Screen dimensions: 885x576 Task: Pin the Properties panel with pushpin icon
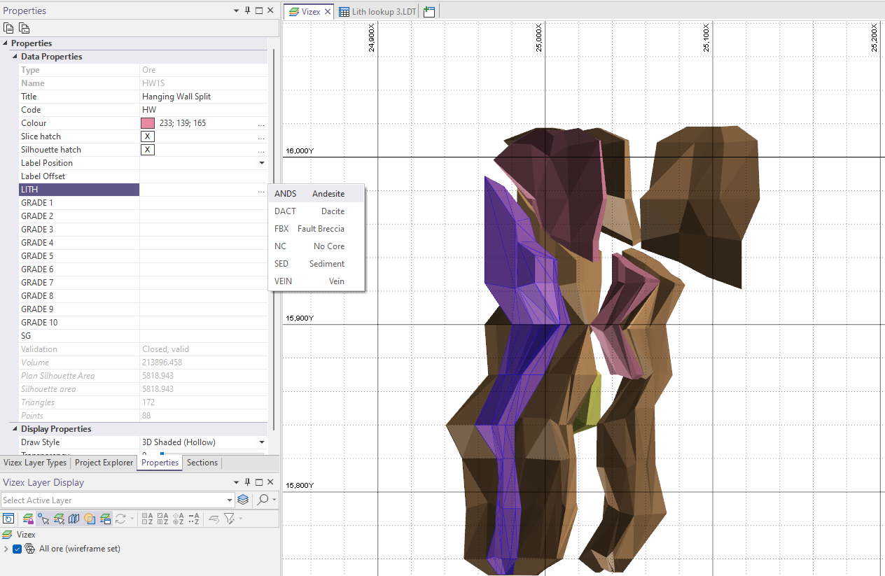[x=247, y=10]
